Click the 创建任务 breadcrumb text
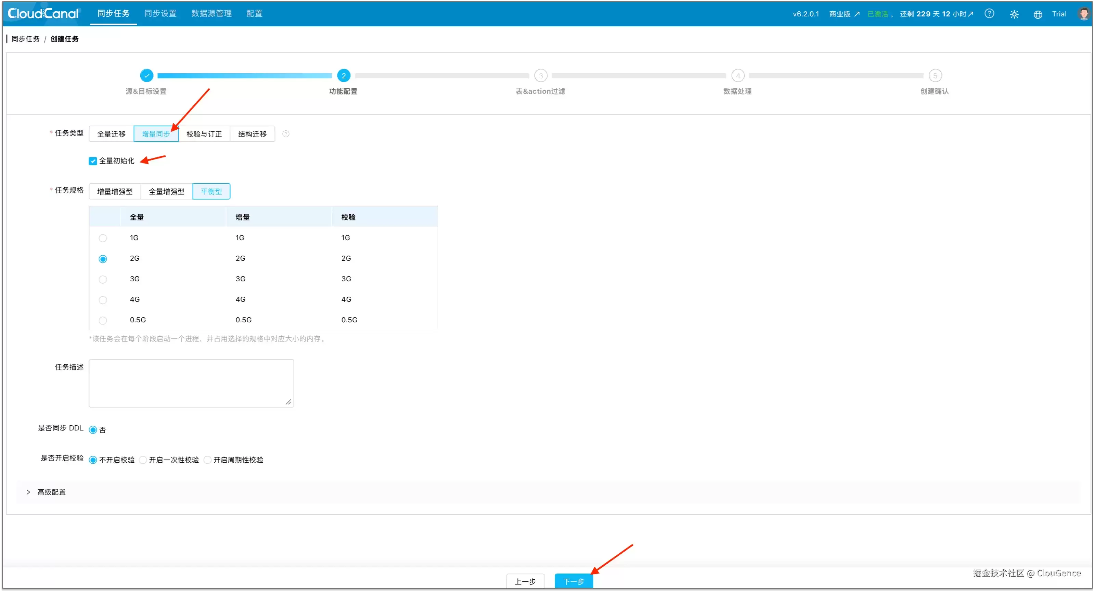 point(65,39)
